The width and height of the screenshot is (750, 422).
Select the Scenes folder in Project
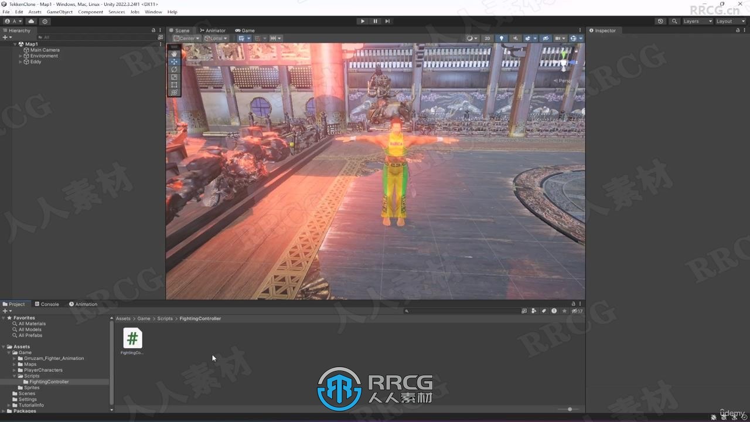pos(26,393)
